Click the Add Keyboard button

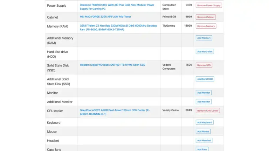(x=205, y=123)
